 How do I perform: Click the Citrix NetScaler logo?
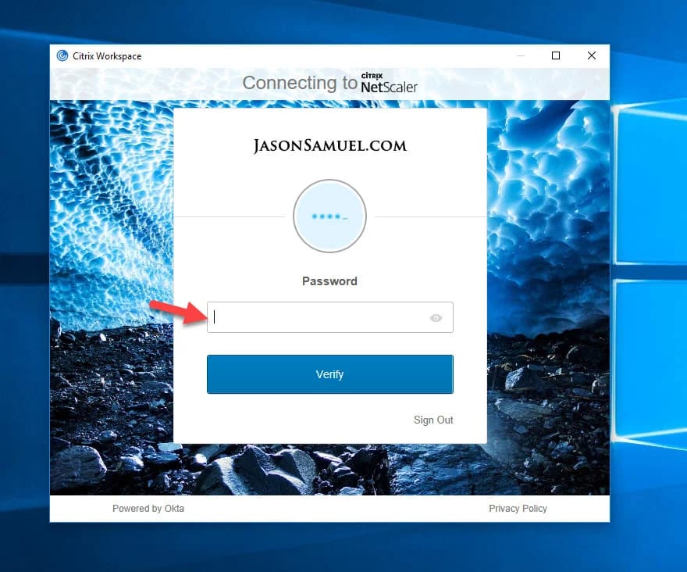click(389, 83)
